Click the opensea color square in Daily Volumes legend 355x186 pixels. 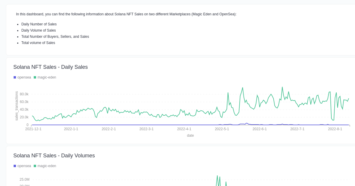click(15, 166)
